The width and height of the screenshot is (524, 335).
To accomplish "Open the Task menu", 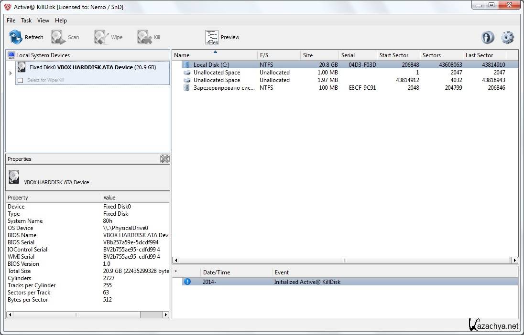I will tap(26, 21).
